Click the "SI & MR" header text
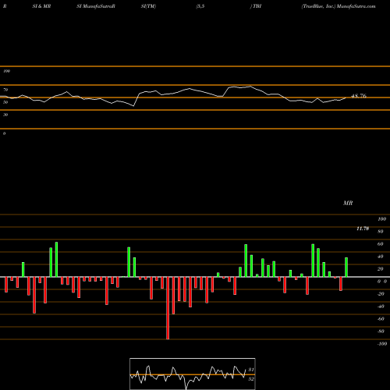Screen dimensions: 390x390 [x=41, y=6]
